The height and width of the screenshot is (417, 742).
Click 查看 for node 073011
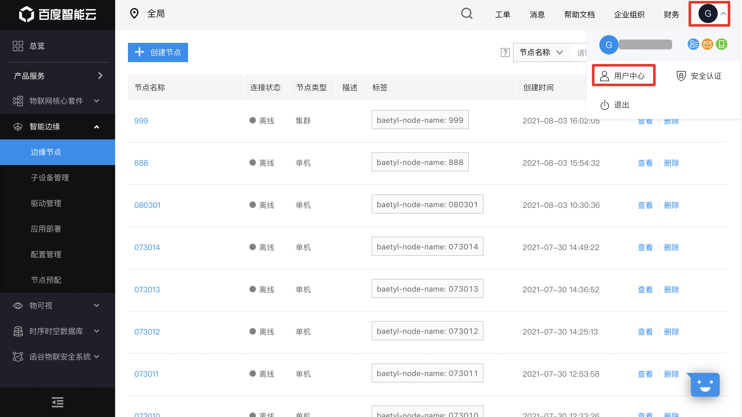(645, 374)
